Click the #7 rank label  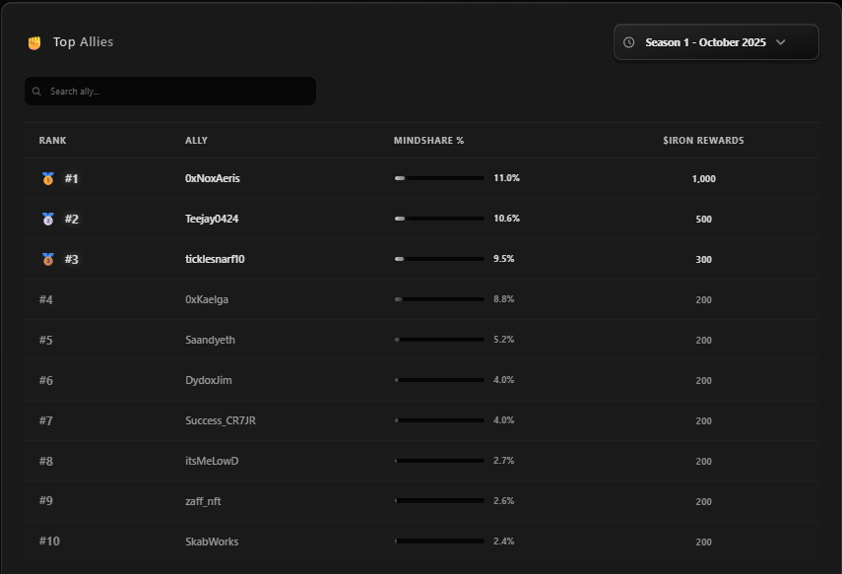45,420
